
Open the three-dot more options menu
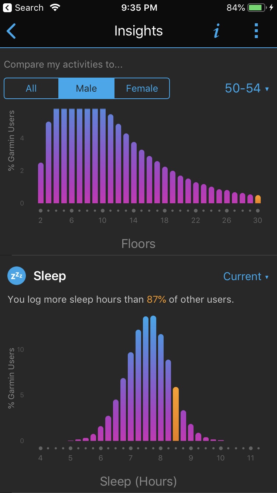(256, 31)
